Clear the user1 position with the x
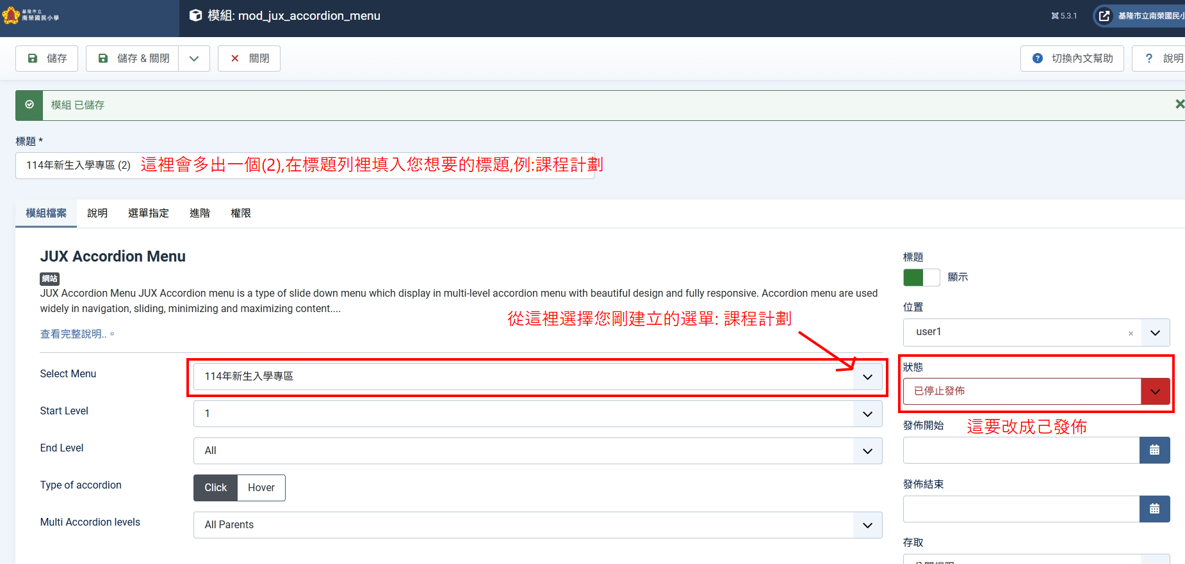The image size is (1185, 564). coord(1131,333)
